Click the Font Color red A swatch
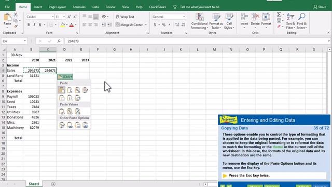332x187 pixels. pos(72,25)
